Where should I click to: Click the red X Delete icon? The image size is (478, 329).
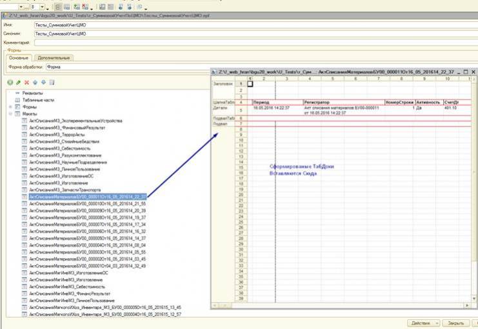pyautogui.click(x=26, y=83)
